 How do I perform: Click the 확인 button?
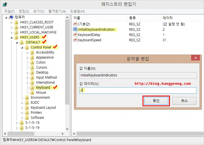156,101
